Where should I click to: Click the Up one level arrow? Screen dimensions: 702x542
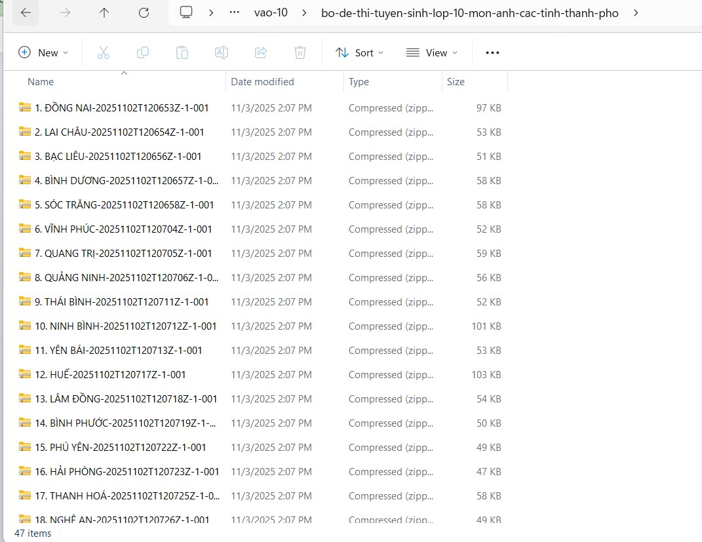[x=104, y=13]
